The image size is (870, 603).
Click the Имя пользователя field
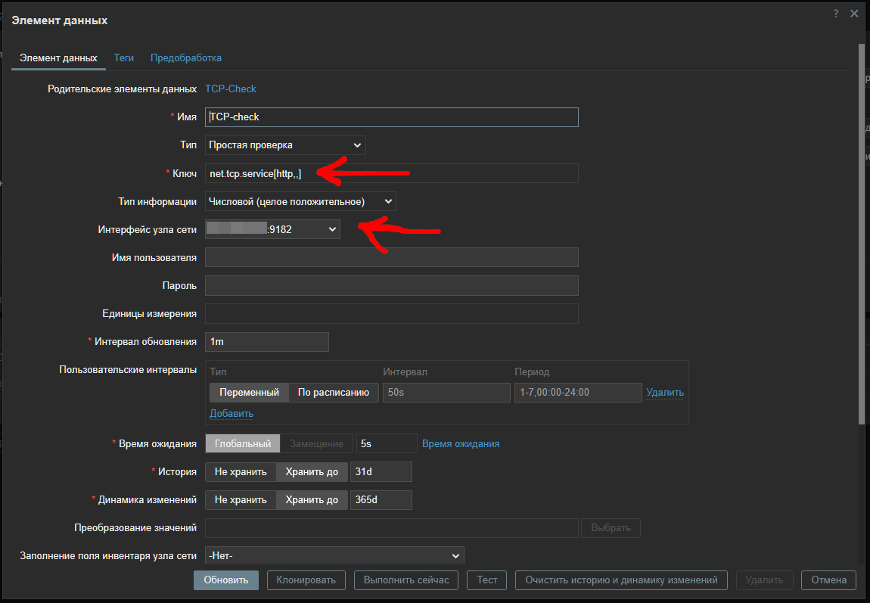pos(392,257)
